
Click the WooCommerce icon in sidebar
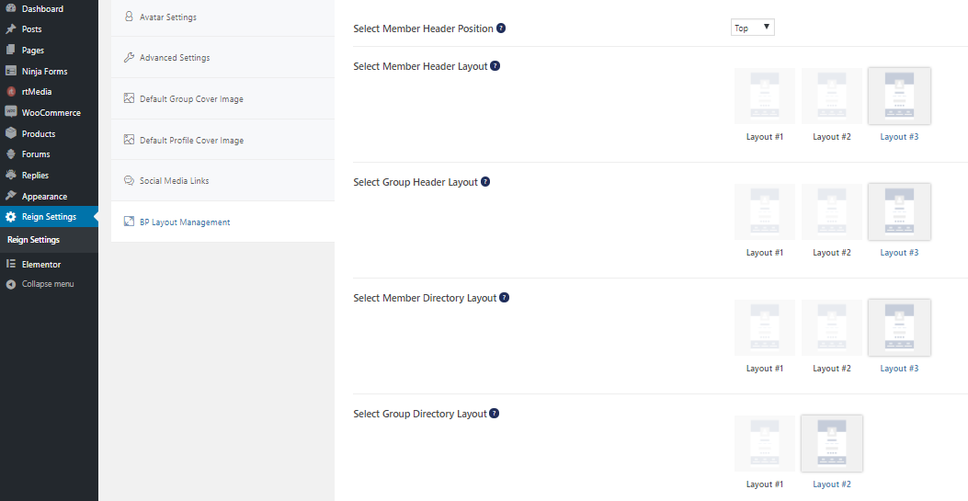(x=10, y=112)
